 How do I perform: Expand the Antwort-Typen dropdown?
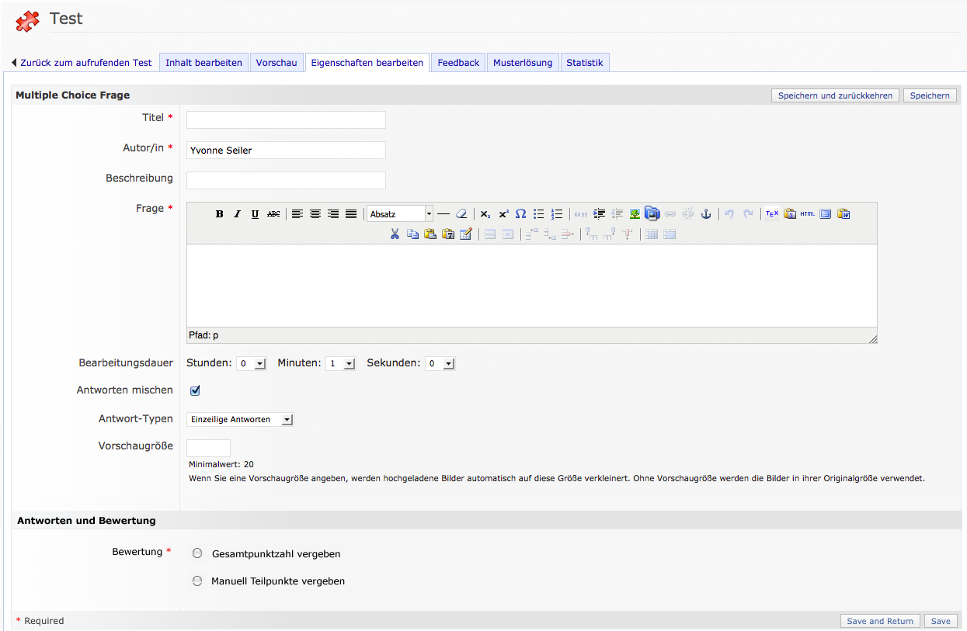[x=240, y=419]
